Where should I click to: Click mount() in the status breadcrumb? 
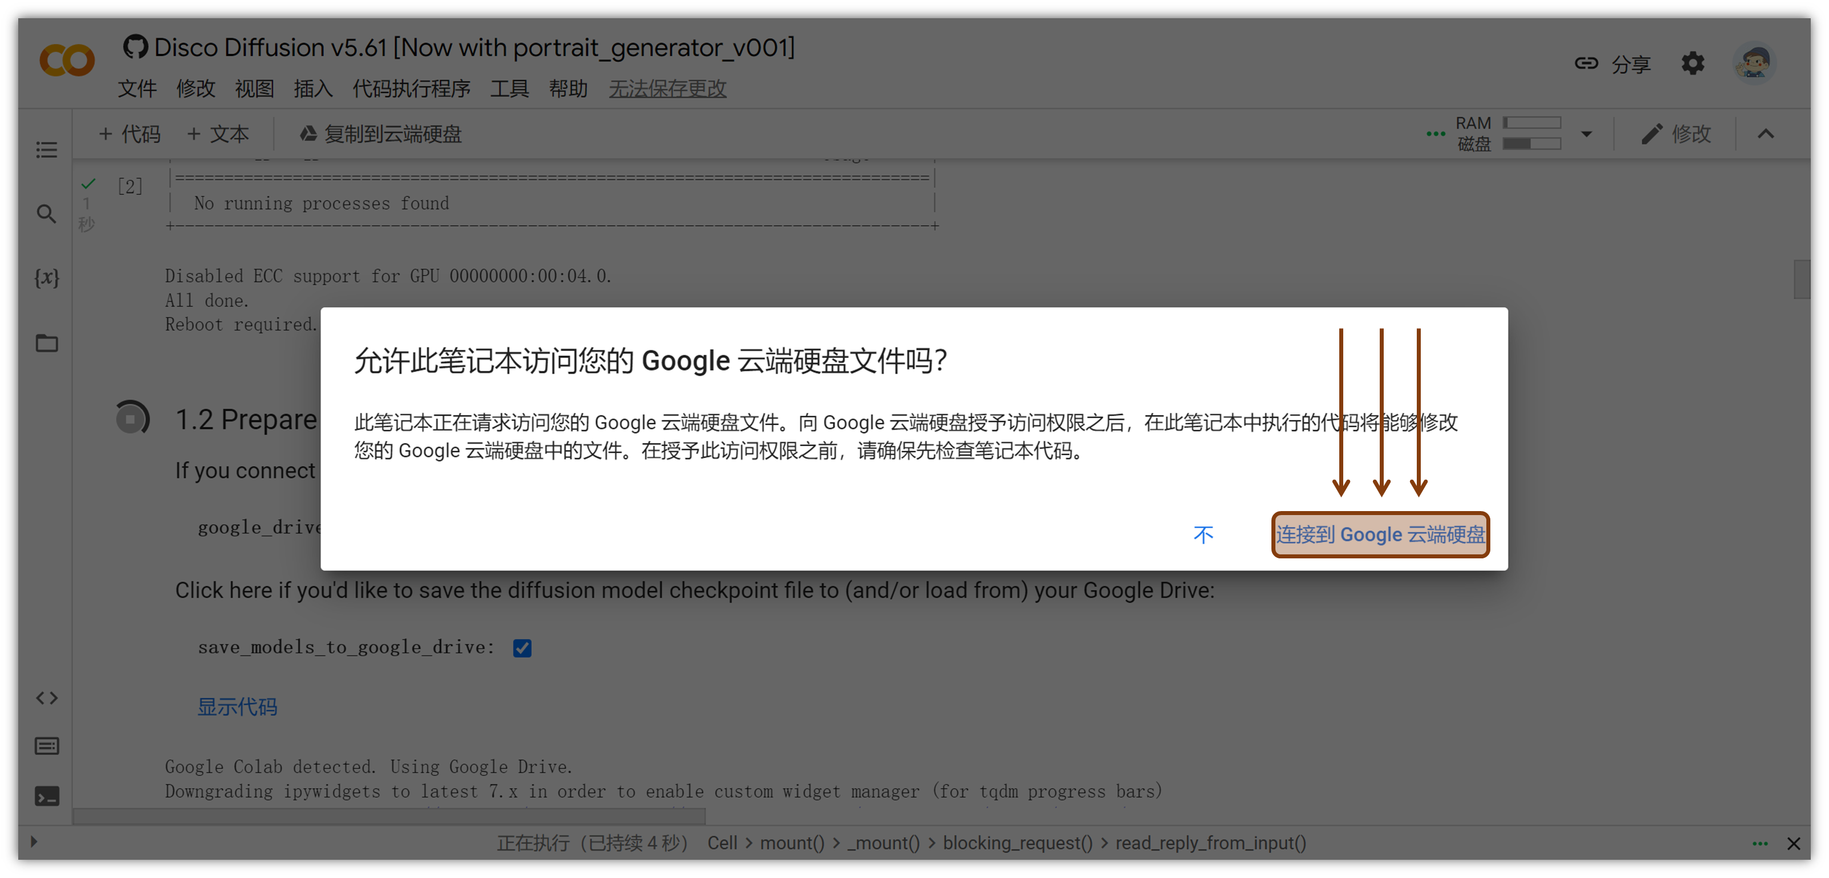coord(792,843)
